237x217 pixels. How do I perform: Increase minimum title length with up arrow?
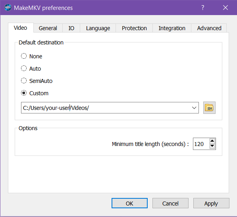pos(212,141)
